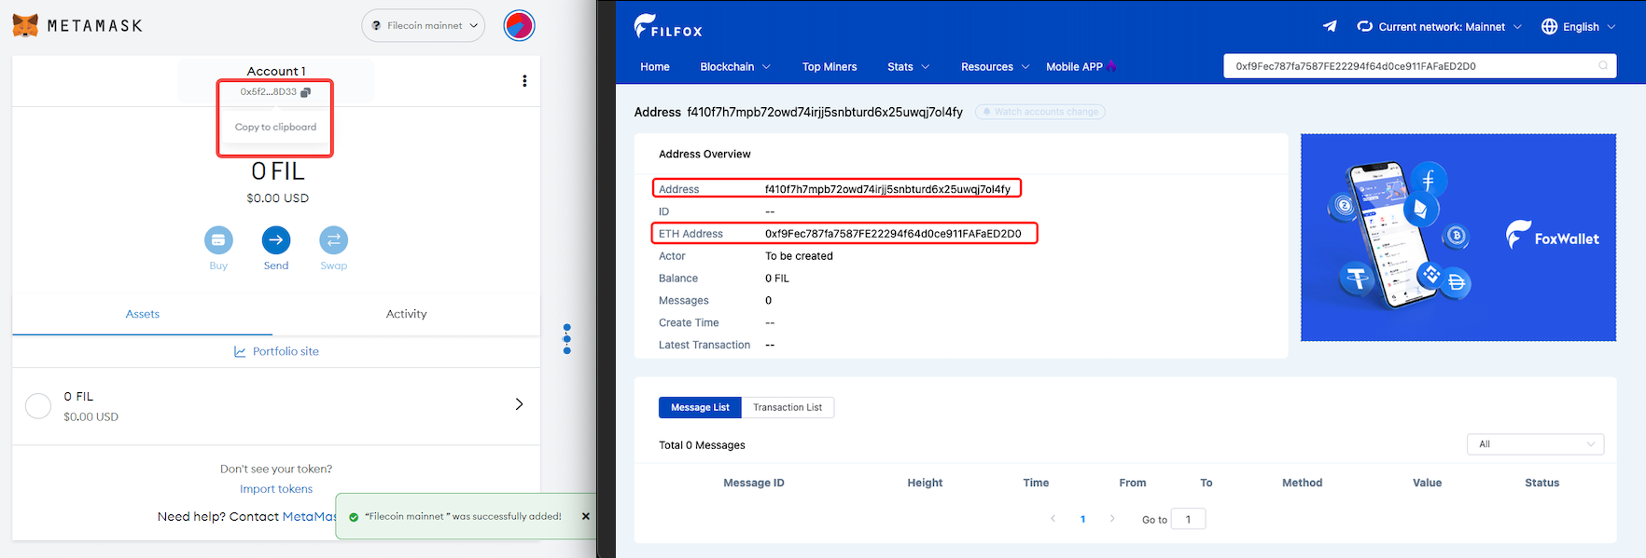Click the Buy icon button
The image size is (1646, 558).
point(218,240)
